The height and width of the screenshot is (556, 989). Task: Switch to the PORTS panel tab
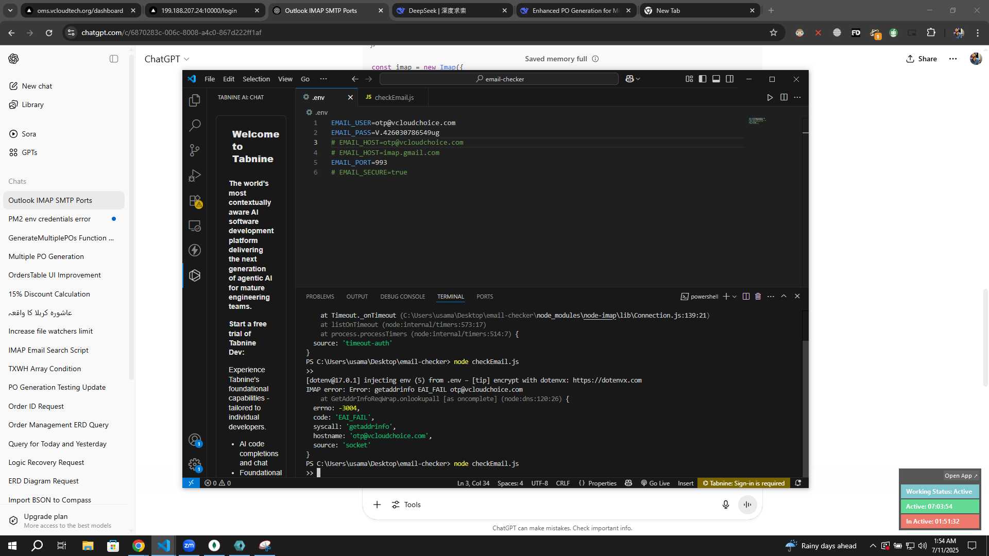[x=485, y=297]
